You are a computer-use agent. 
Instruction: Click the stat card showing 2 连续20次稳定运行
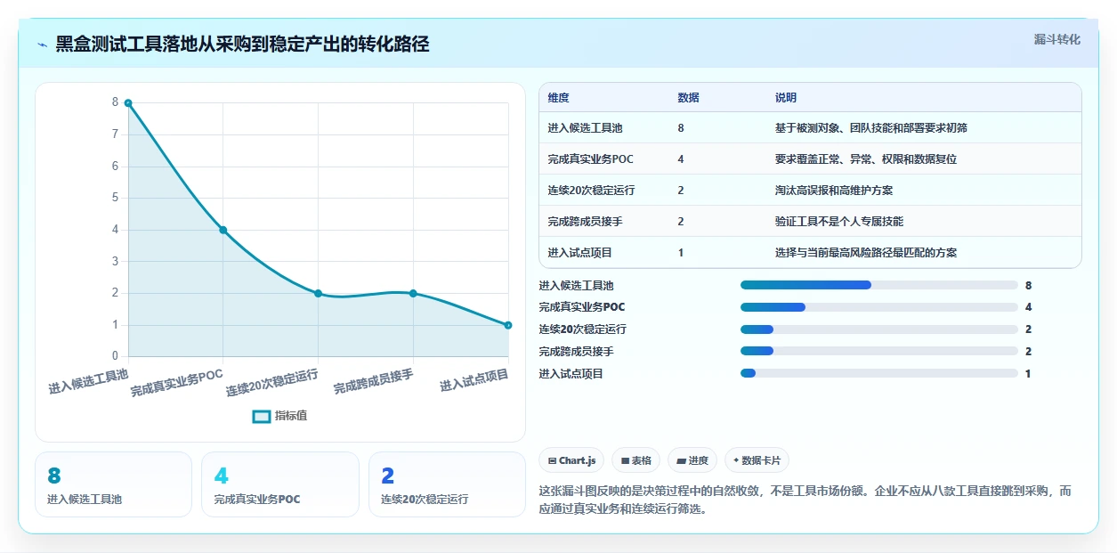447,484
